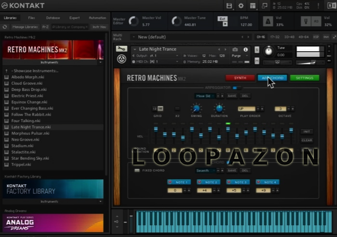Click Manage Libraries button
The width and height of the screenshot is (337, 237).
click(x=25, y=27)
